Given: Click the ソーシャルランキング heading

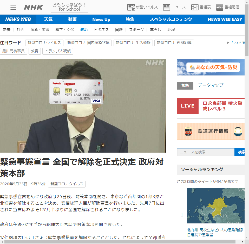Looking at the screenshot, I should tap(202, 170).
